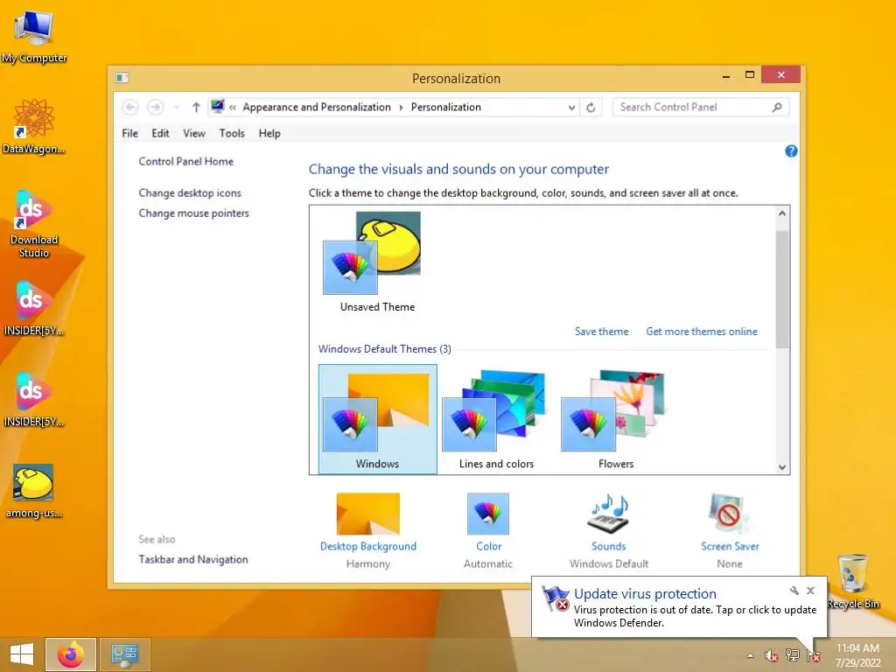
Task: Click Change mouse pointers link
Action: pyautogui.click(x=193, y=213)
